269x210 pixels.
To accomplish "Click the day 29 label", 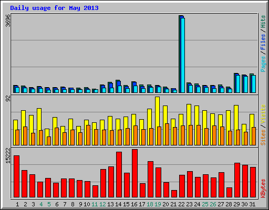I will pos(236,204).
